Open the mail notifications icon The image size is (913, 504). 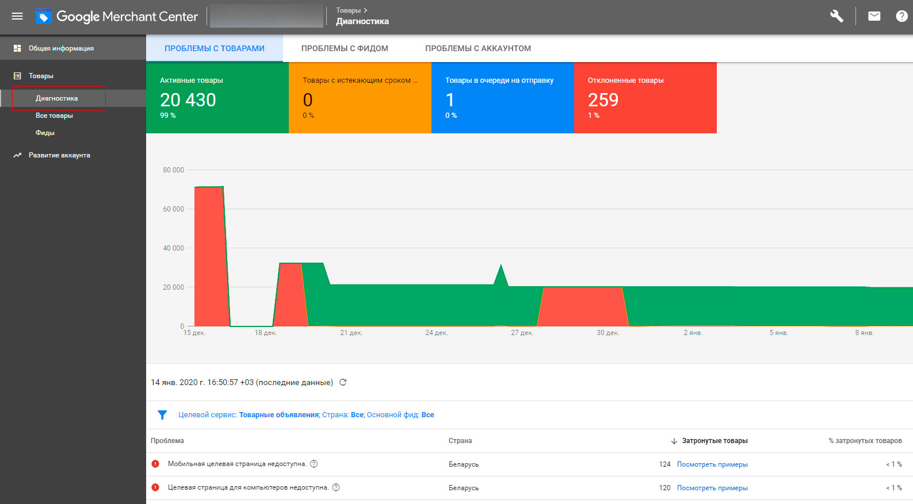click(874, 16)
